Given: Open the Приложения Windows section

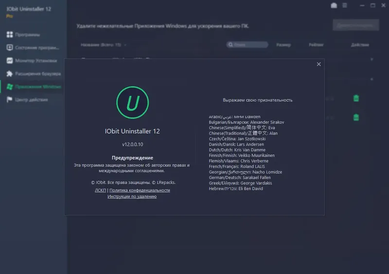Looking at the screenshot, I should [x=38, y=87].
